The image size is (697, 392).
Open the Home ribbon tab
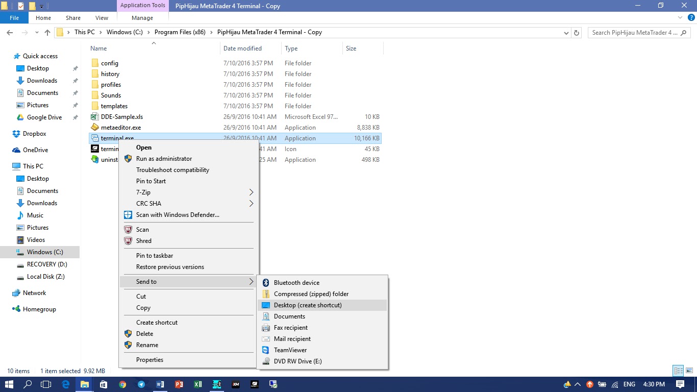[43, 18]
